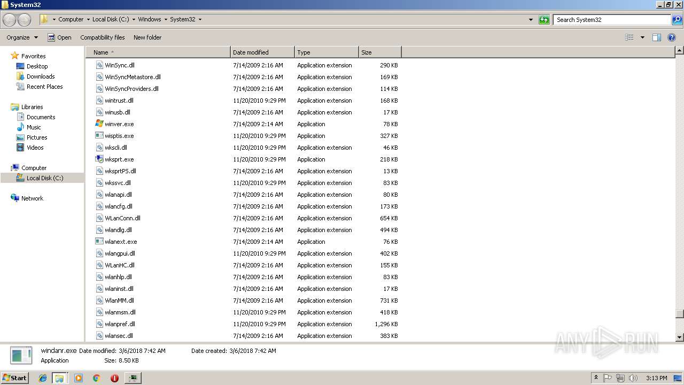The image size is (684, 385).
Task: Open Windows Media Player from the taskbar
Action: click(x=79, y=378)
